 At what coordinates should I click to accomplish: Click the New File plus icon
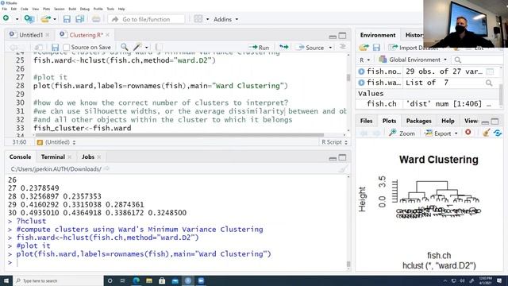coord(6,18)
